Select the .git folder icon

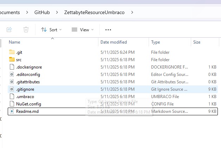pos(12,52)
